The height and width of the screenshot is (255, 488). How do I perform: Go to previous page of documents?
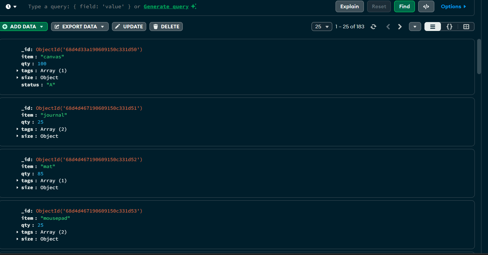click(388, 27)
